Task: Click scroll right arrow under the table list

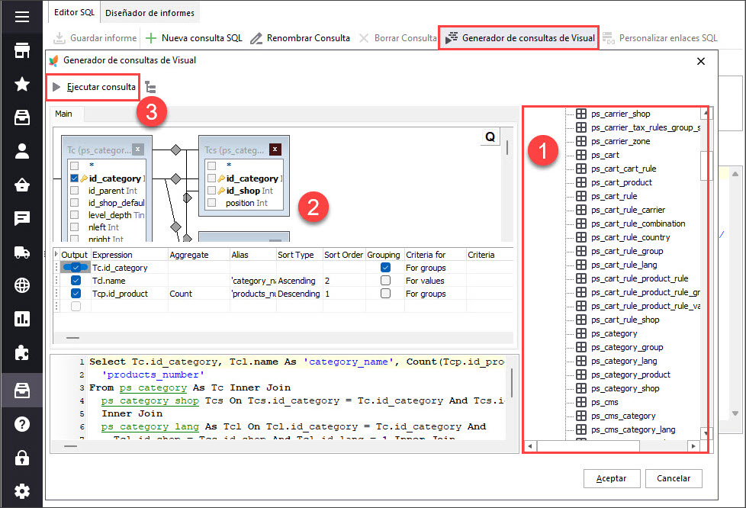Action: point(693,446)
